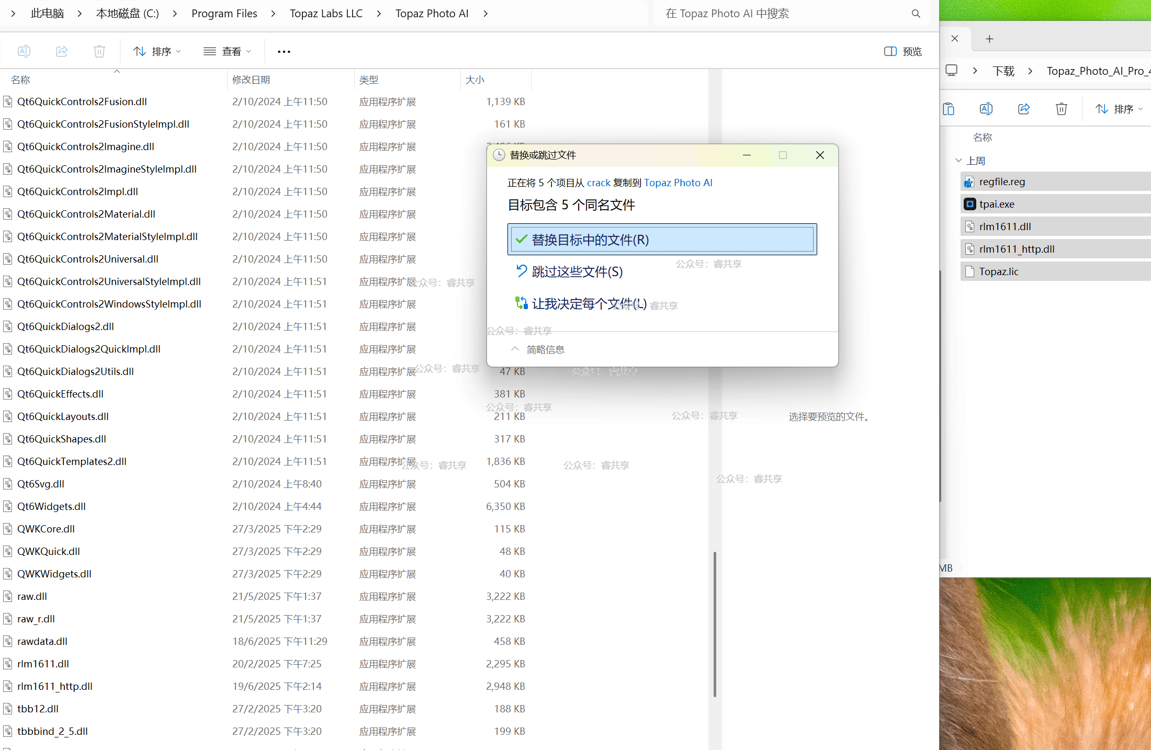Image resolution: width=1151 pixels, height=750 pixels.
Task: Click the crack source folder link
Action: 599,183
